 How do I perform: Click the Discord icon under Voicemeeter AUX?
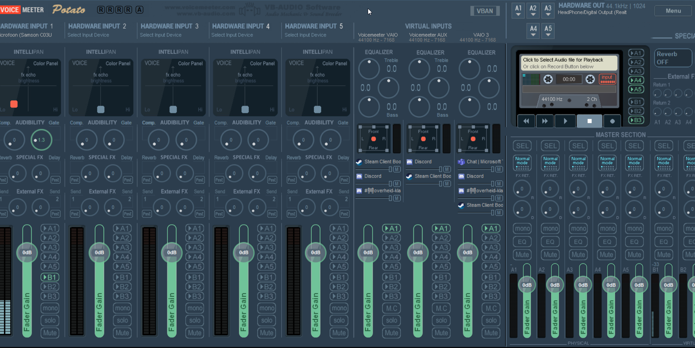(409, 162)
